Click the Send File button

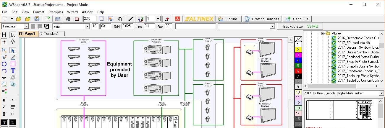click(297, 19)
